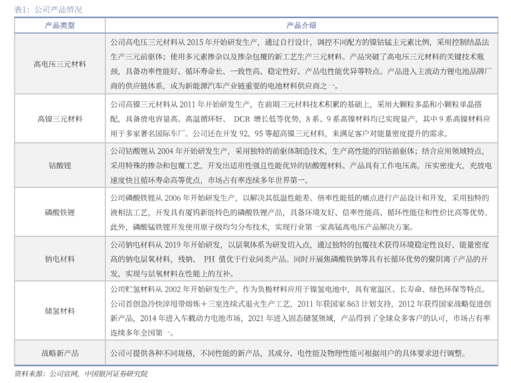This screenshot has height=383, width=511.
Task: Click the line ending 连续多年全国第一
Action: pos(142,333)
